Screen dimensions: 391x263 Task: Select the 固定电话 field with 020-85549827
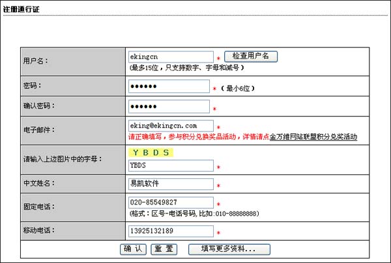click(x=171, y=202)
